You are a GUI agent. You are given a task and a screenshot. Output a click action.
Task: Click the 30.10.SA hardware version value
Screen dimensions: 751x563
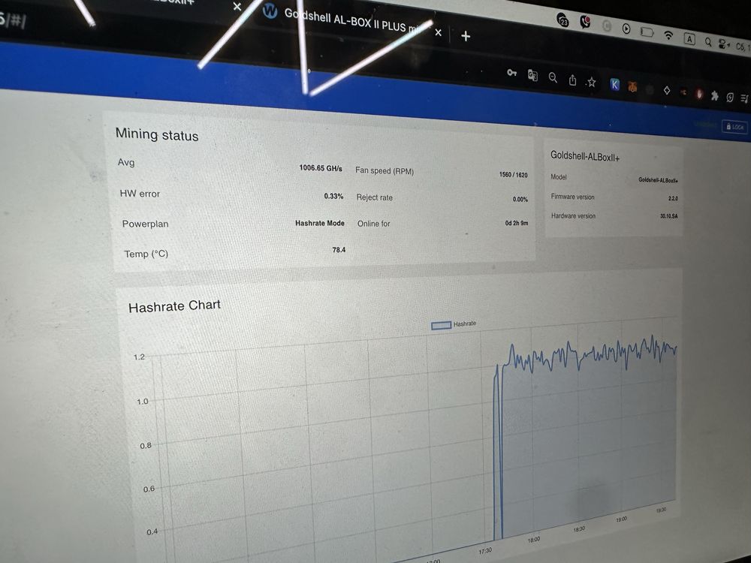pyautogui.click(x=668, y=216)
